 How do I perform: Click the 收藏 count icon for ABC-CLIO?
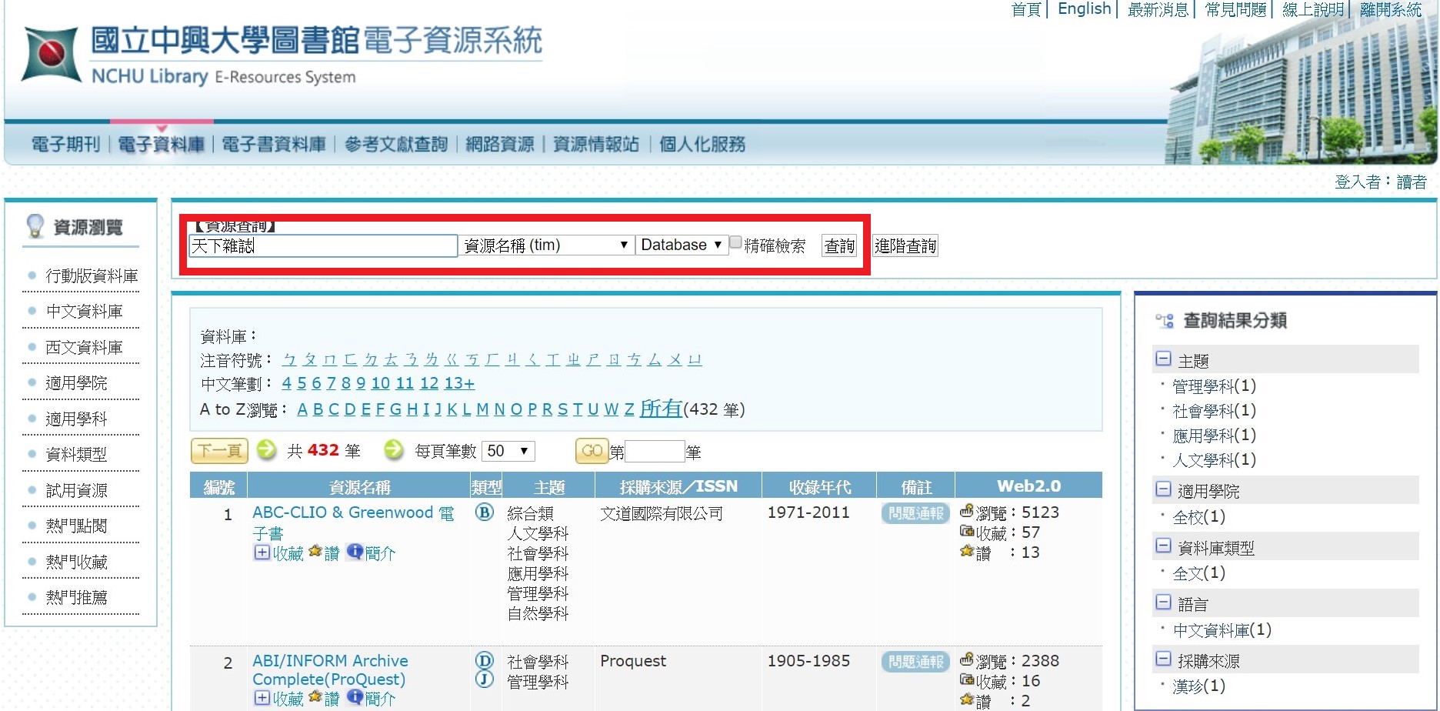[967, 530]
